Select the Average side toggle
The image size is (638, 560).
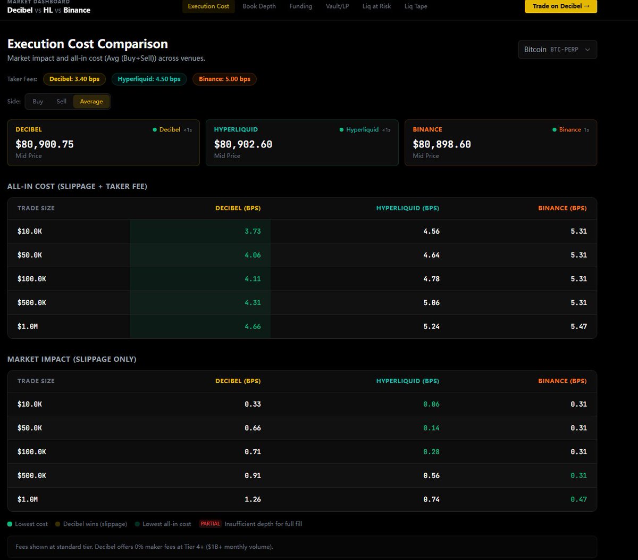[91, 102]
